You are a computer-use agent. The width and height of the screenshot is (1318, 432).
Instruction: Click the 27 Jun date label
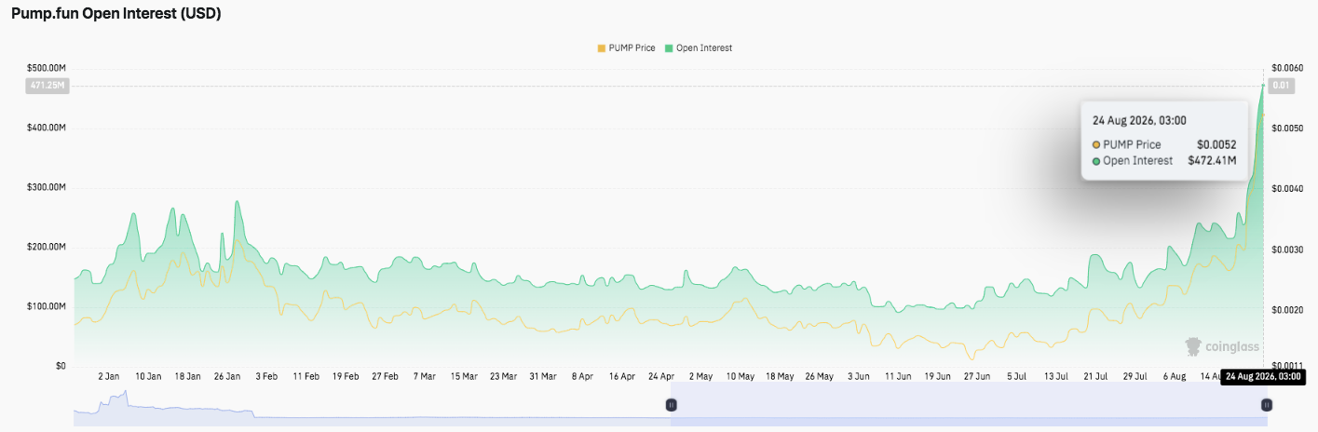coord(977,377)
